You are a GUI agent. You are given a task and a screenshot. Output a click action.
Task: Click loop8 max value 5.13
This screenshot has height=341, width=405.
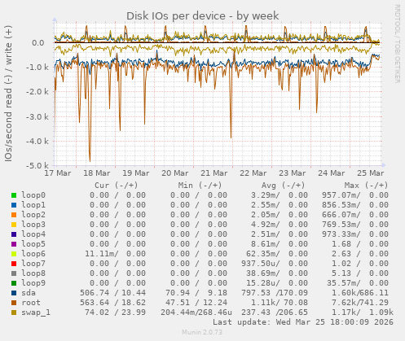(341, 273)
